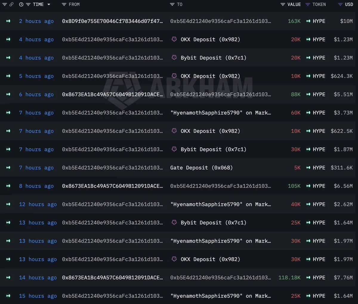The image size is (358, 304).
Task: Expand the TIME sort dropdown arrow
Action: click(49, 4)
